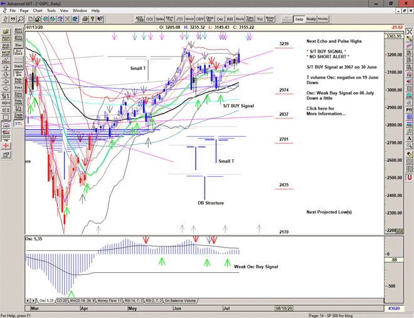414x318 pixels.
Task: Open the Tools menu
Action: point(51,11)
